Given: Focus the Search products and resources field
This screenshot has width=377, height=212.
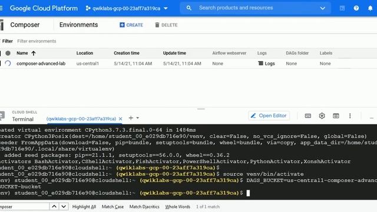Looking at the screenshot, I should pyautogui.click(x=255, y=8).
